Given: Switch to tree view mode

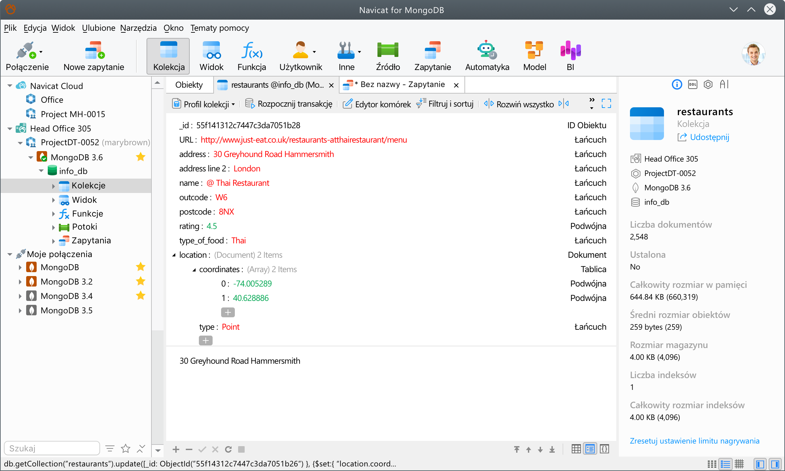Looking at the screenshot, I should pyautogui.click(x=590, y=449).
